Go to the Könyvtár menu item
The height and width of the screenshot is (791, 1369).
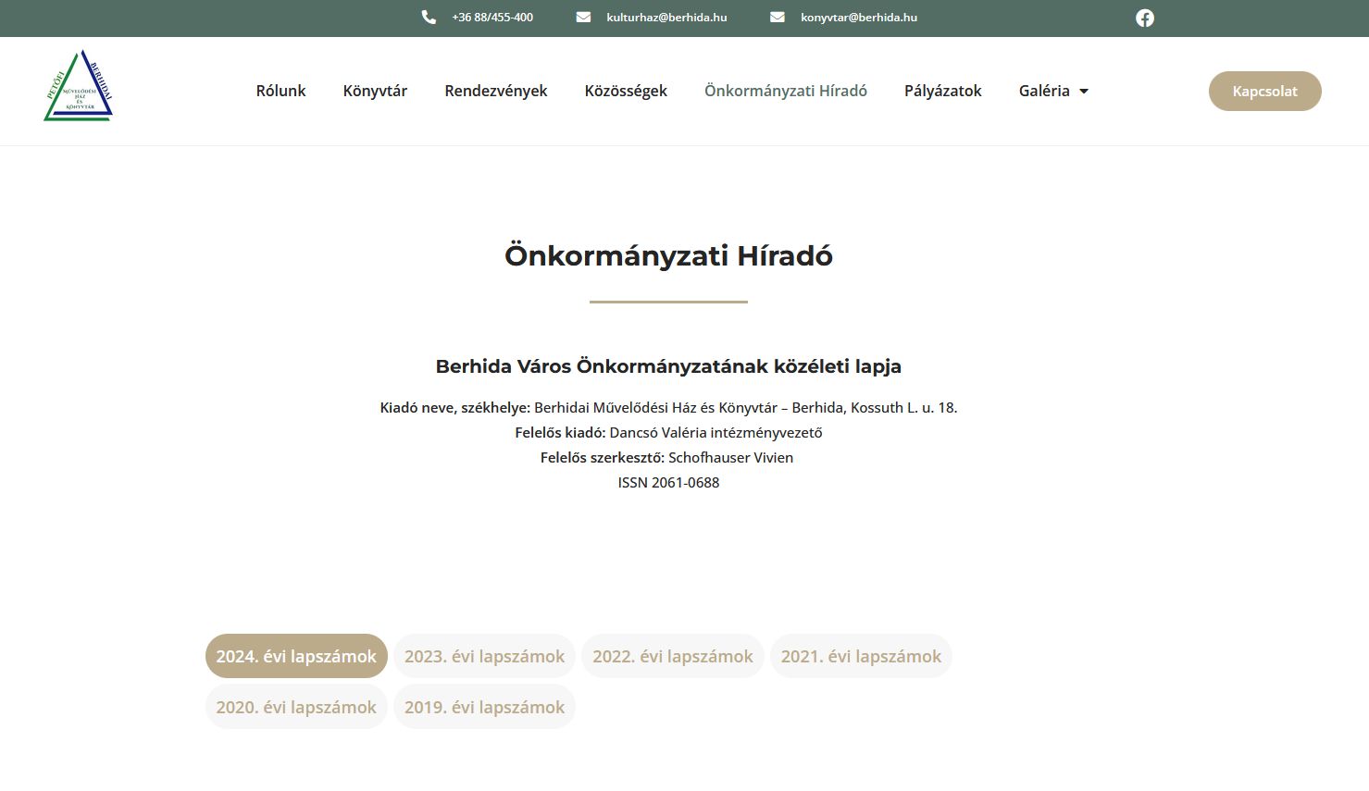point(375,91)
